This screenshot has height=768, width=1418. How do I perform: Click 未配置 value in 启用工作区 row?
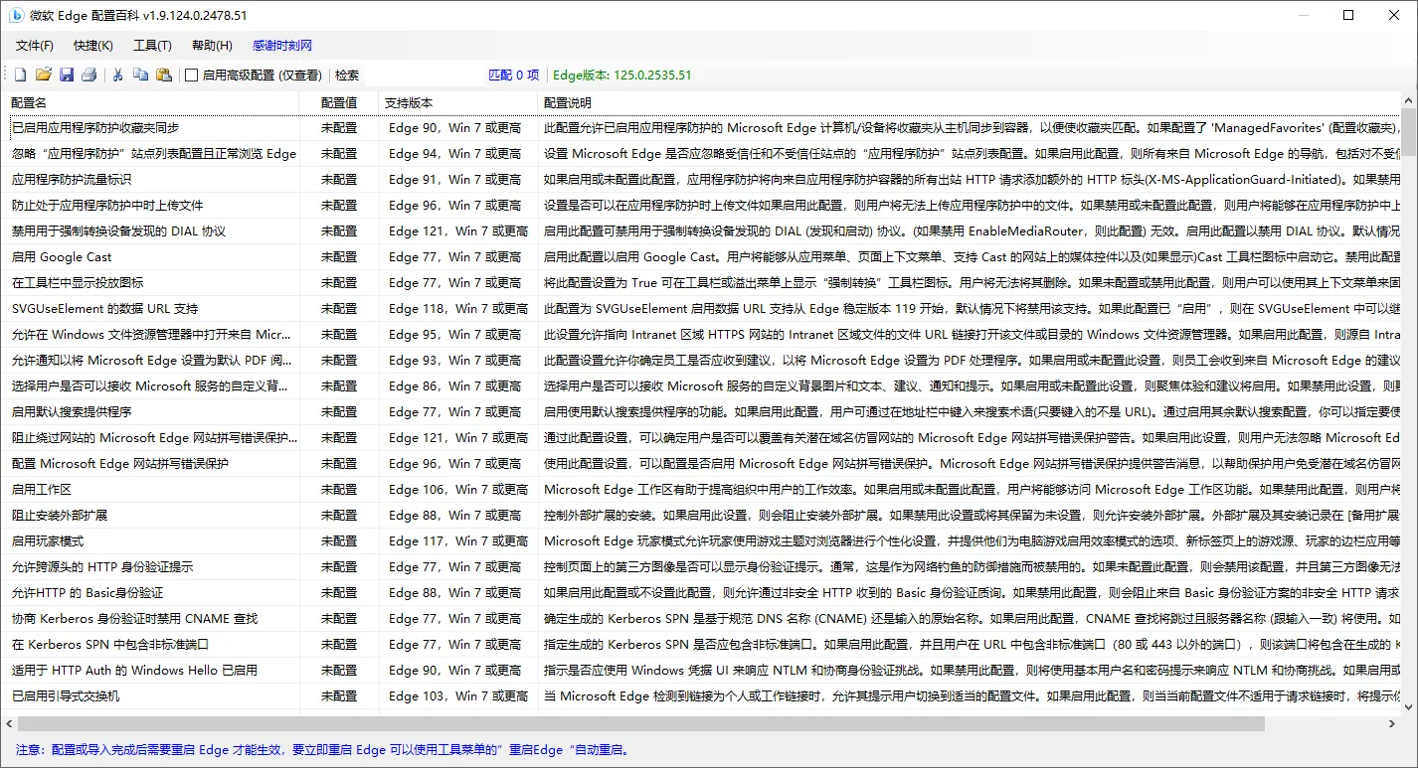pos(339,490)
